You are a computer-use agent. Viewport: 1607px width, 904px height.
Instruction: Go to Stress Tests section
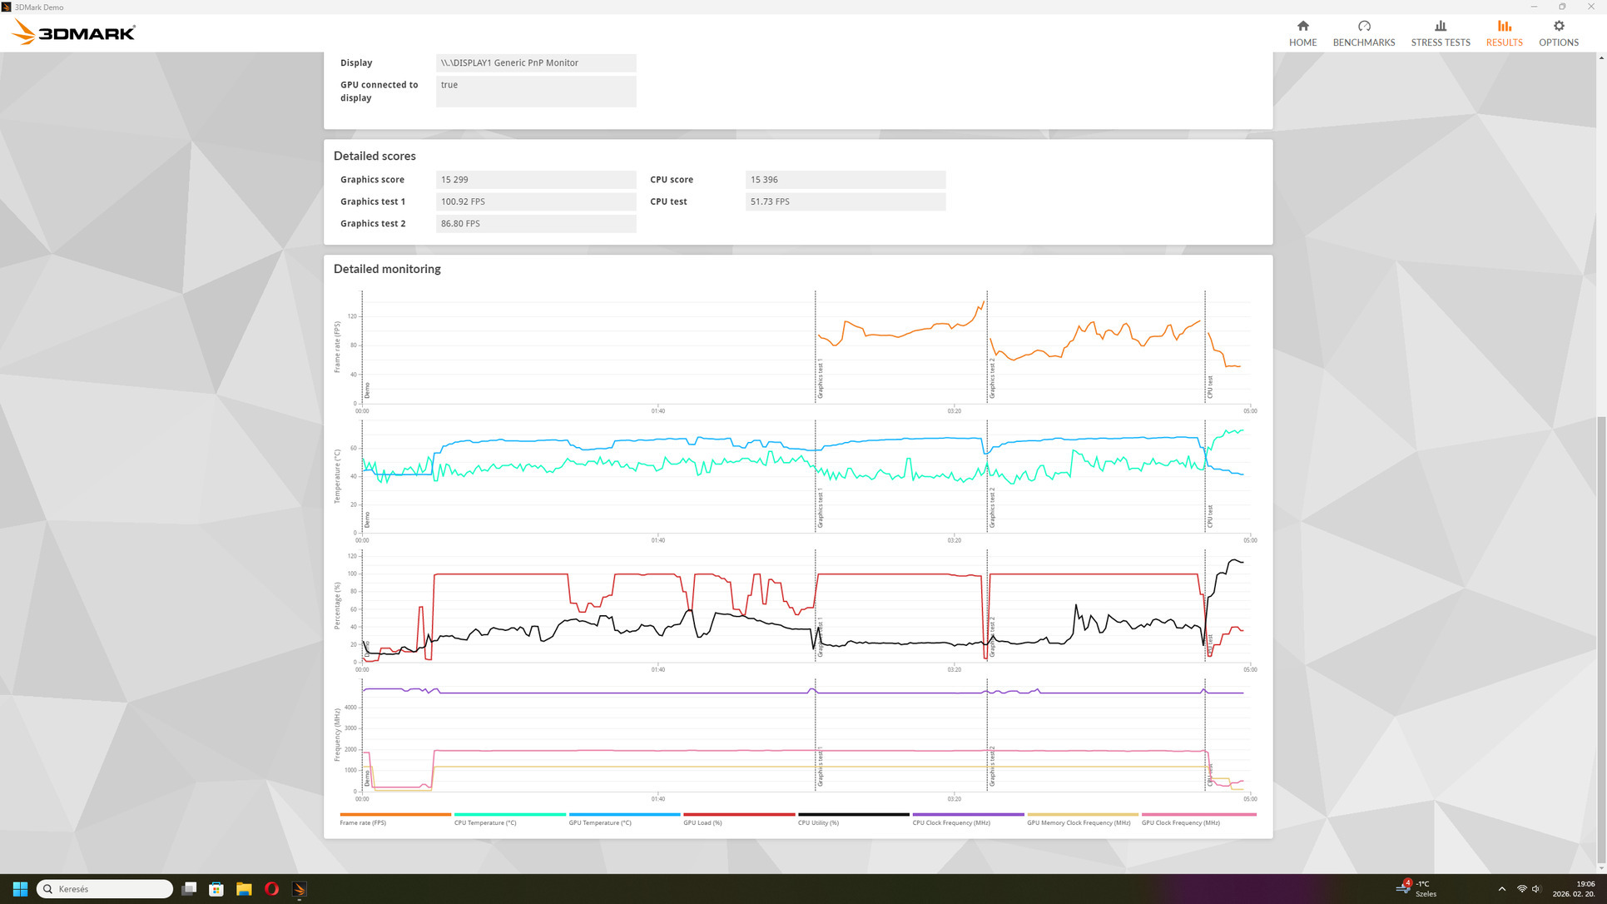[1440, 33]
